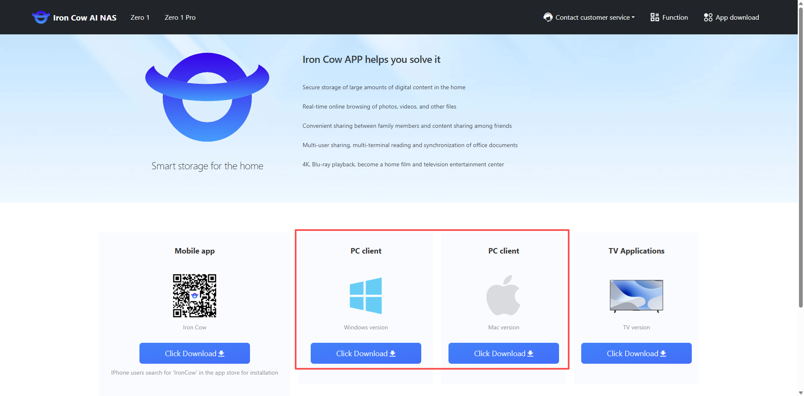
Task: Expand Contact customer service dropdown
Action: click(x=595, y=17)
